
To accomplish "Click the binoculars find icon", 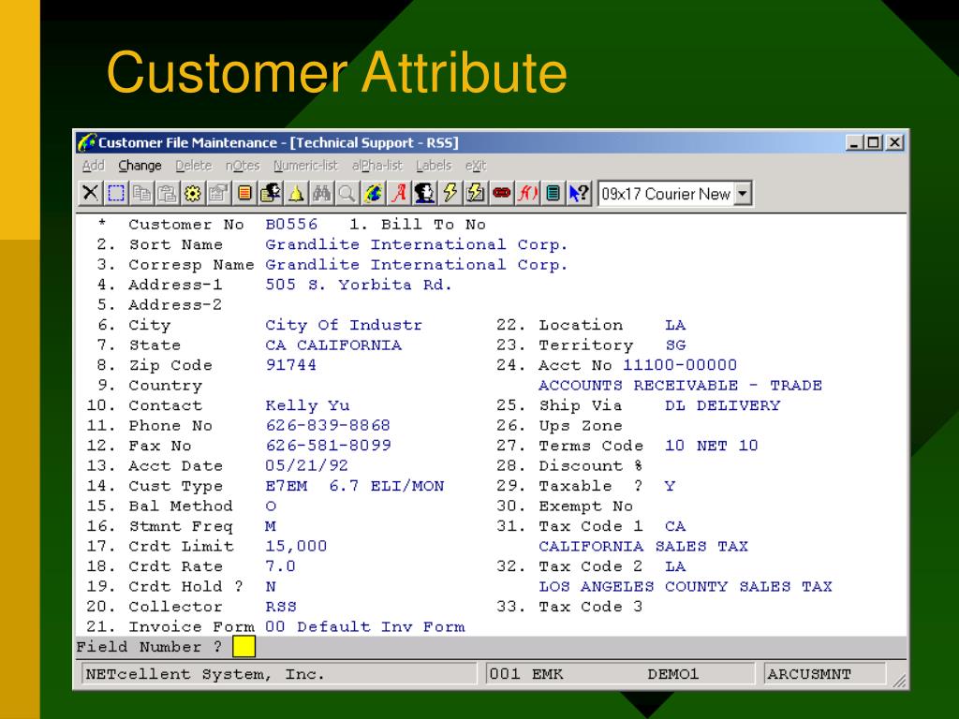I will [322, 193].
